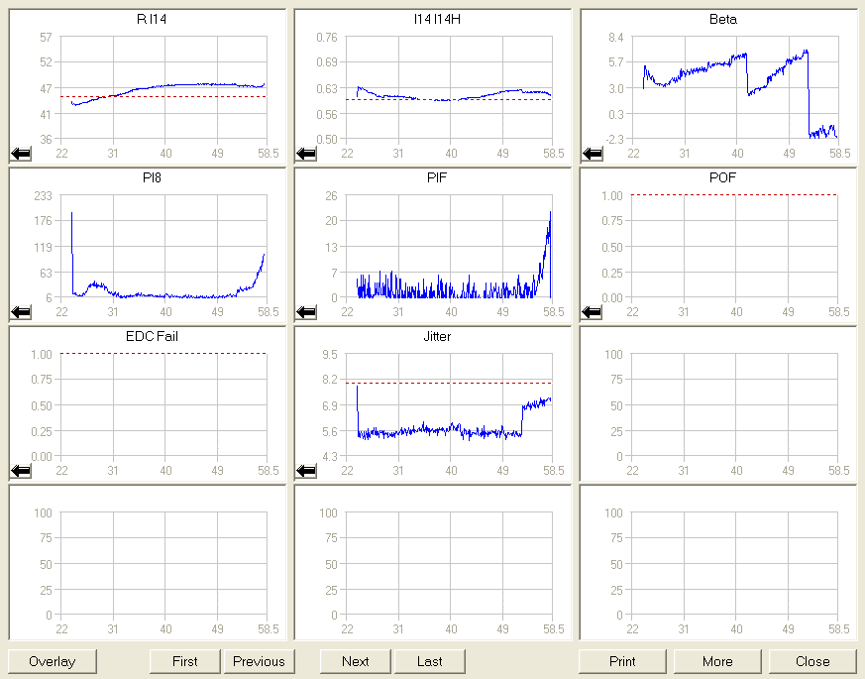Screen dimensions: 865x679
Task: Click the arrow icon on PI8 chart
Action: tap(21, 312)
